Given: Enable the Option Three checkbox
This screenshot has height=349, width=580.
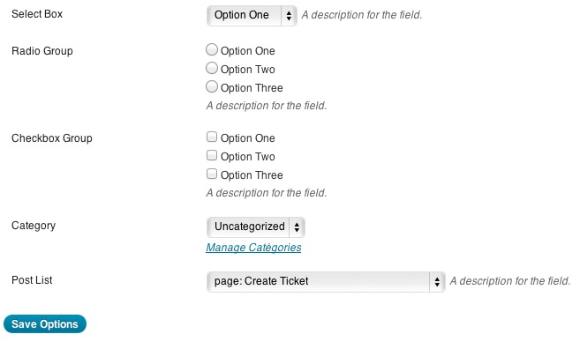Looking at the screenshot, I should [212, 174].
